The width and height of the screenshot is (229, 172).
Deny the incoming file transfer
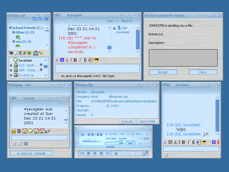(x=203, y=72)
